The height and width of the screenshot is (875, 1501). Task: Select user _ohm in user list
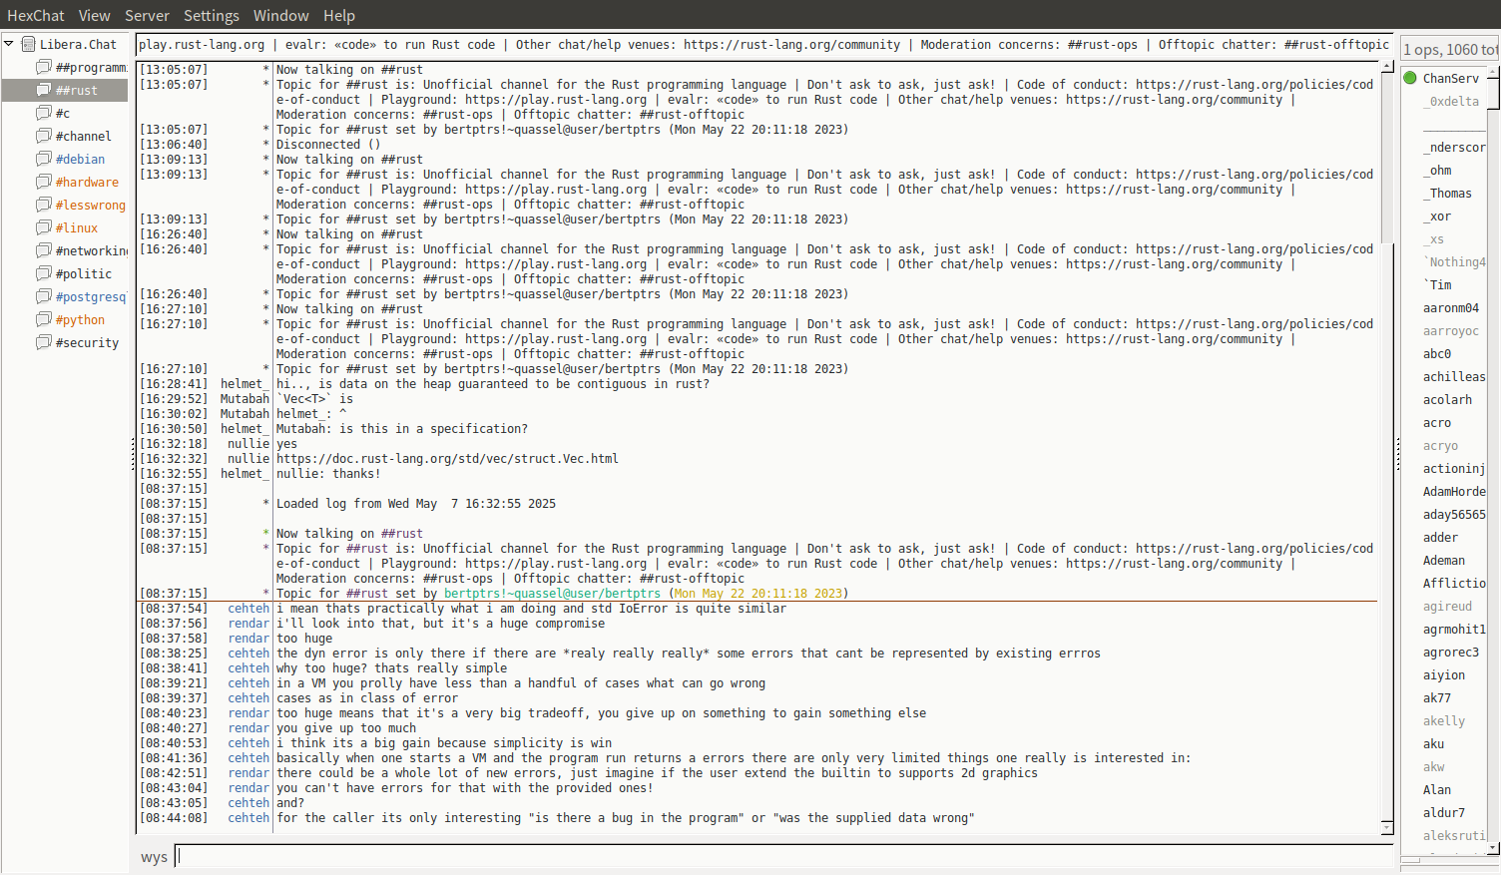pyautogui.click(x=1437, y=171)
